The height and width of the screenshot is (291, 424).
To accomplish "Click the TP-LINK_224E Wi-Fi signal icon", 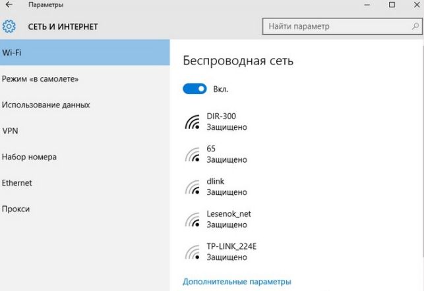I will (193, 252).
